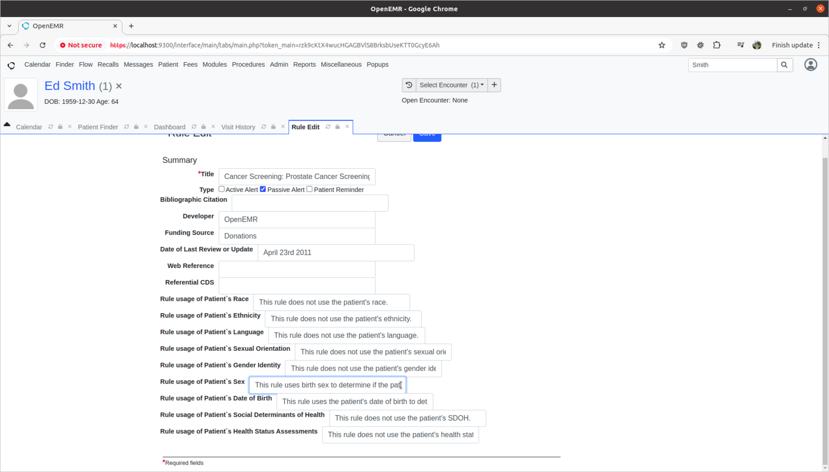Expand the Select Encounter dropdown
The height and width of the screenshot is (472, 829).
point(451,85)
